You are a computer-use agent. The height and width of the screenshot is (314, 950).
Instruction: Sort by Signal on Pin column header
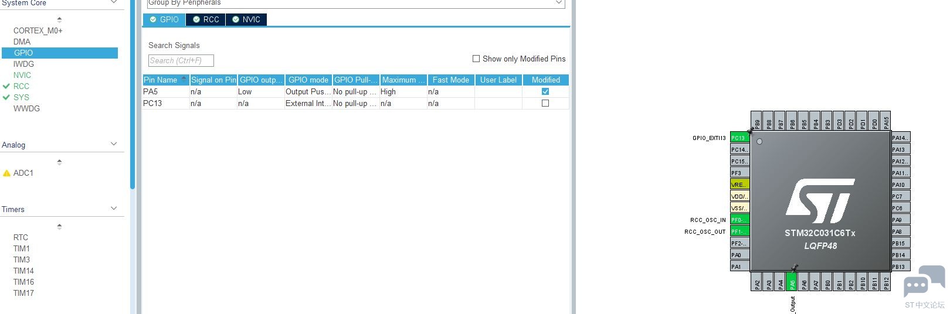[x=213, y=80]
